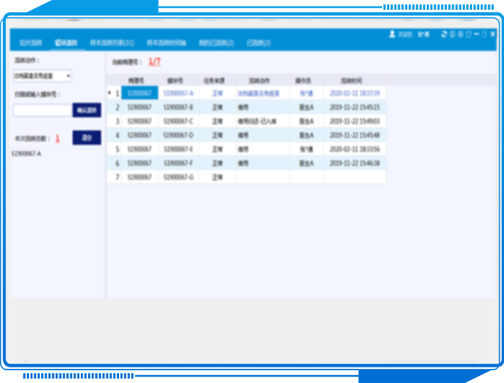
Task: Click the 扫描或输入蜡块号 input field
Action: [x=43, y=110]
